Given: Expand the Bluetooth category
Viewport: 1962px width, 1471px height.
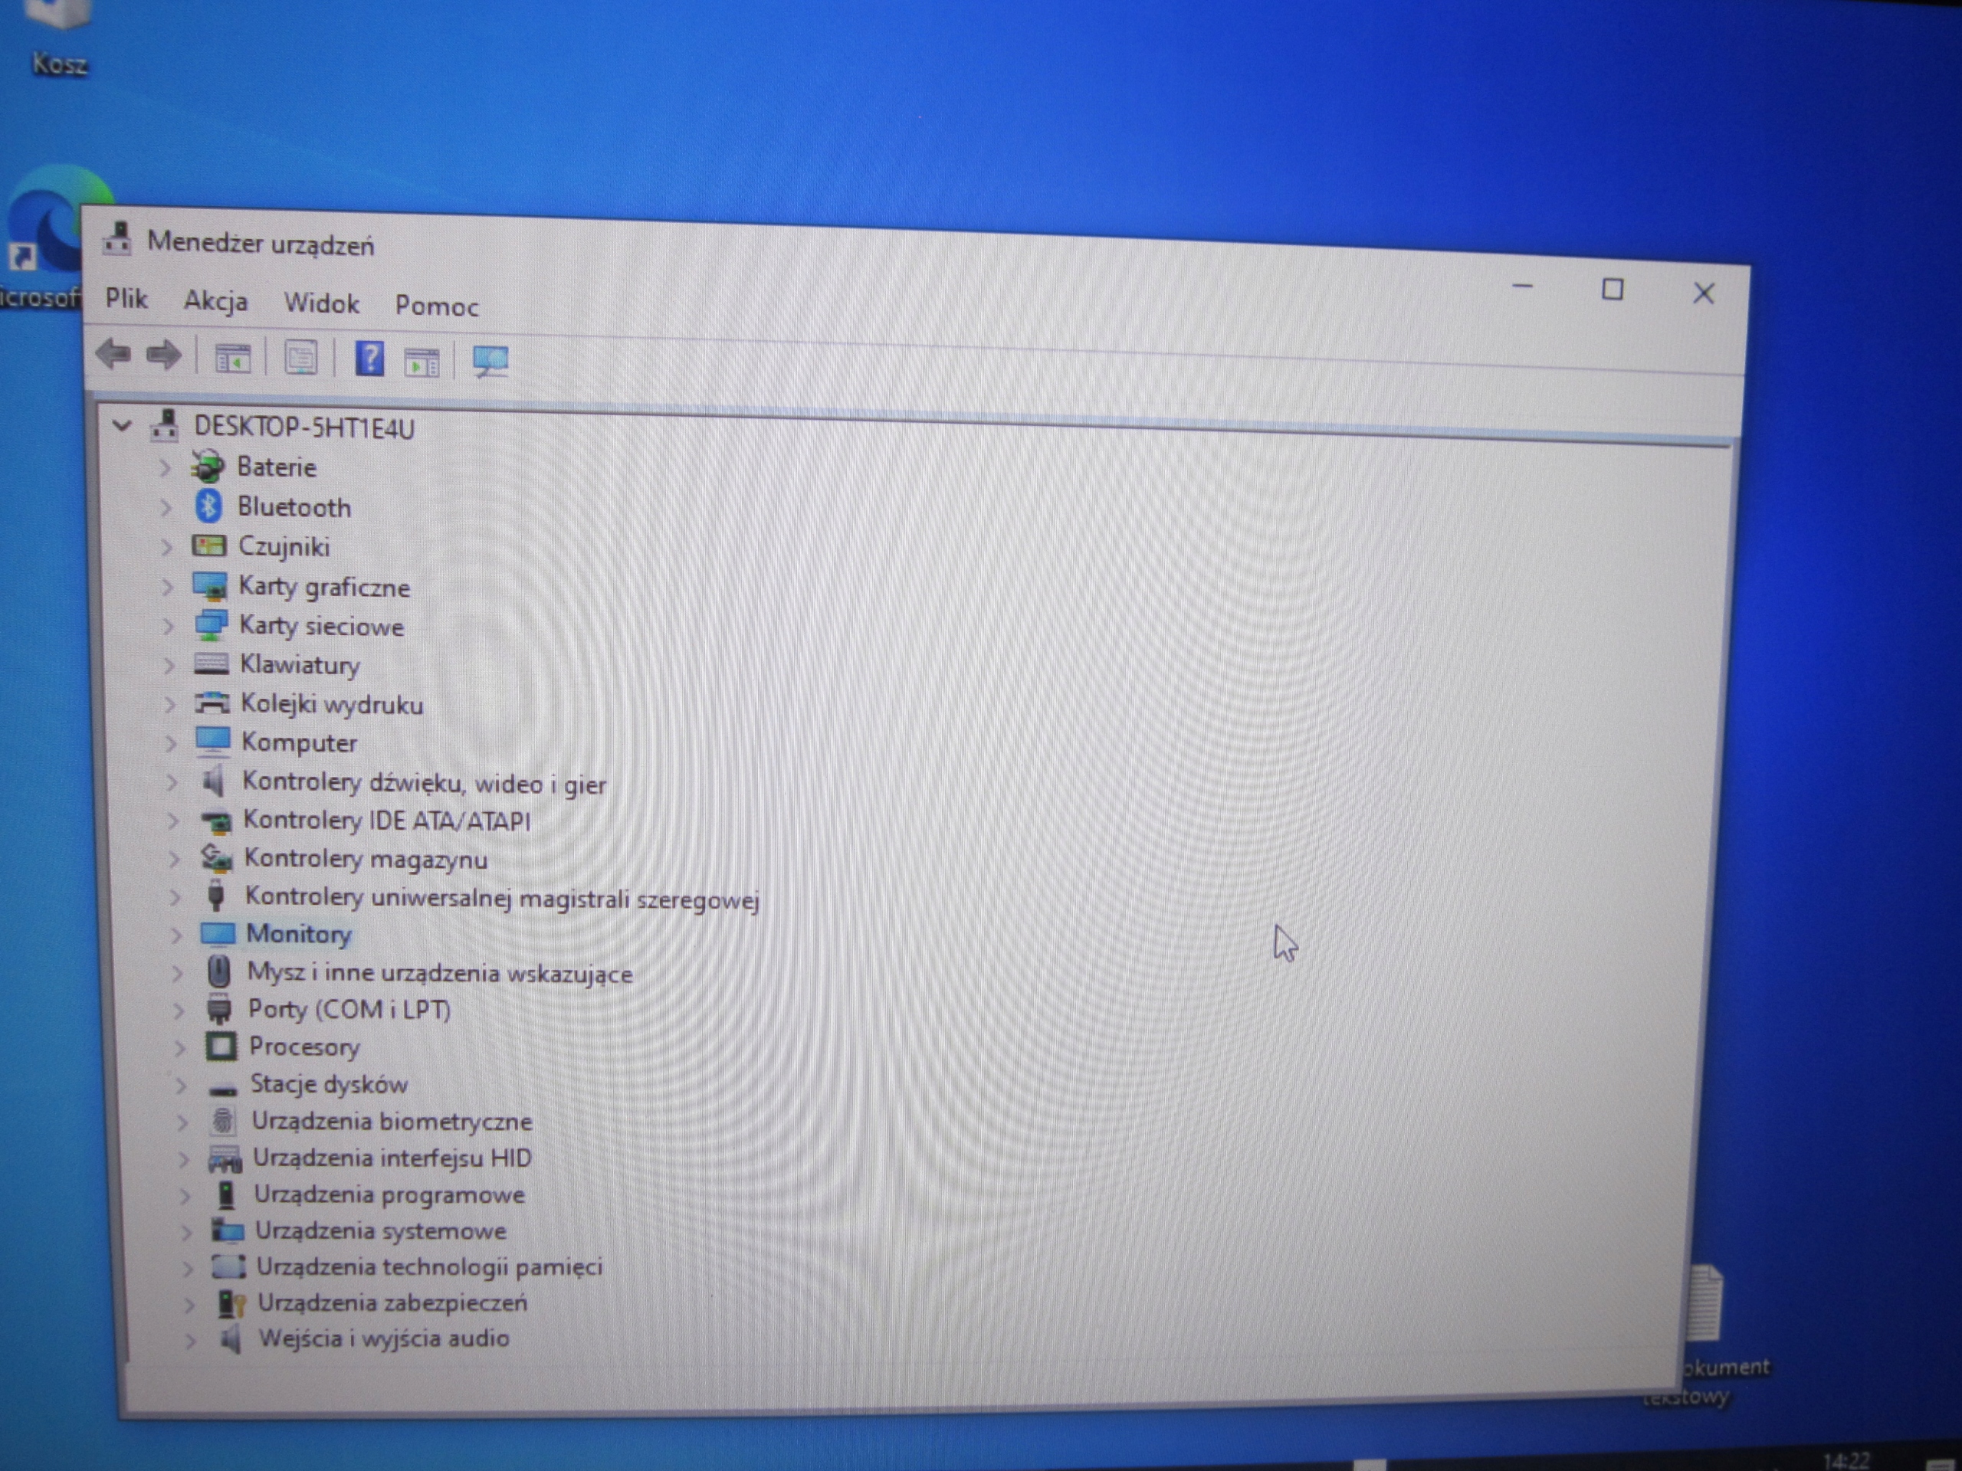Looking at the screenshot, I should (165, 507).
